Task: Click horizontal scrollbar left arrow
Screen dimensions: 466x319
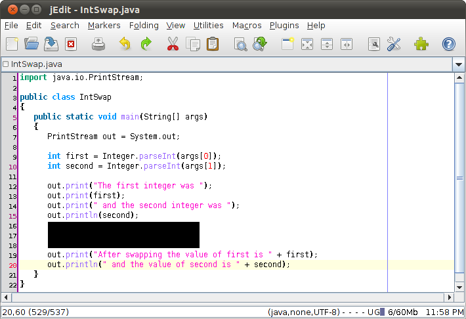Action: point(6,297)
